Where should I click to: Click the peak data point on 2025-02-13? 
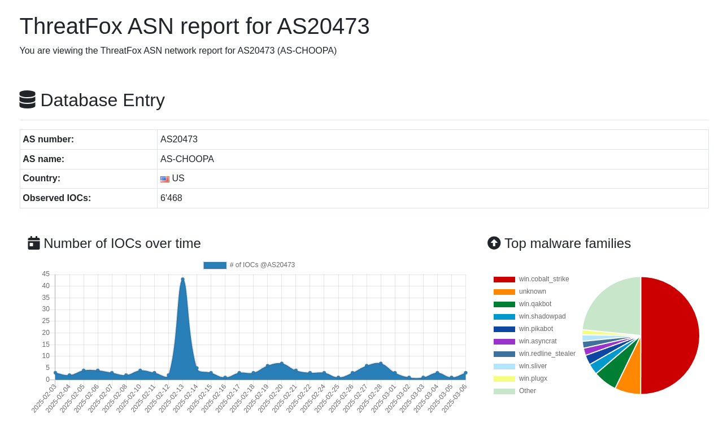tap(182, 279)
